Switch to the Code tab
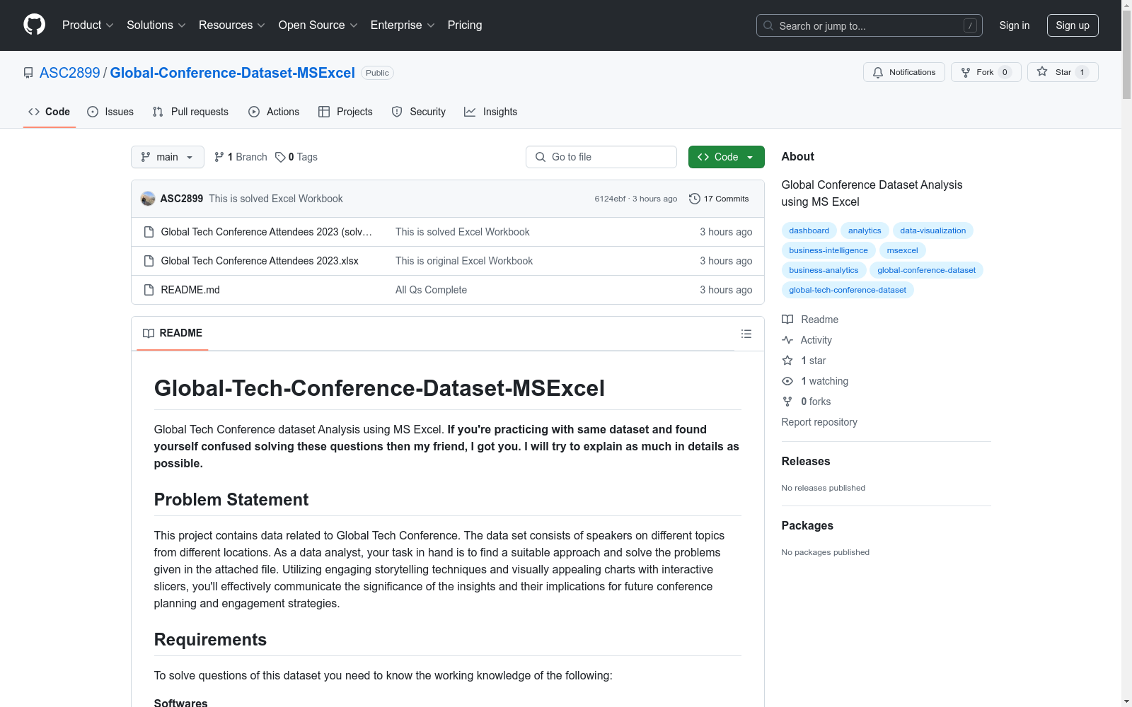1132x707 pixels. [x=50, y=112]
